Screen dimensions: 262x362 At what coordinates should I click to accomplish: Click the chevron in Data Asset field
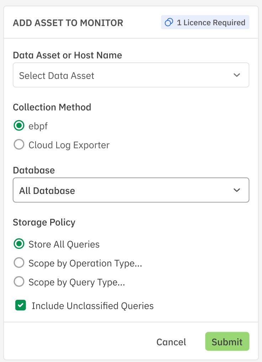[236, 75]
